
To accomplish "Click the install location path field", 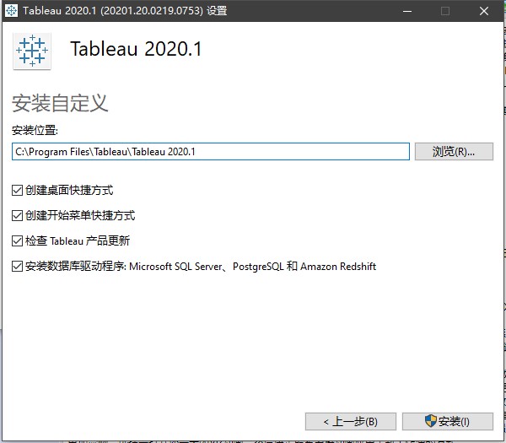I will [x=211, y=151].
